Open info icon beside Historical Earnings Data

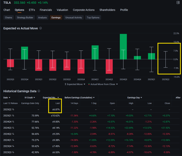[x=39, y=91]
